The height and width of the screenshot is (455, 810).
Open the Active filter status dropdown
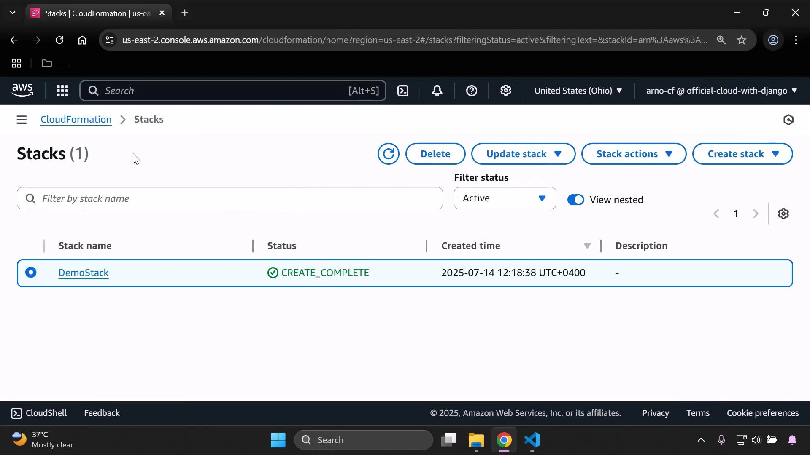click(x=505, y=198)
